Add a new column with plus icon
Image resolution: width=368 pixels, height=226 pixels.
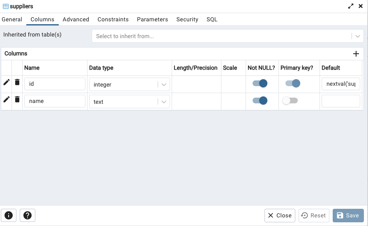(356, 54)
